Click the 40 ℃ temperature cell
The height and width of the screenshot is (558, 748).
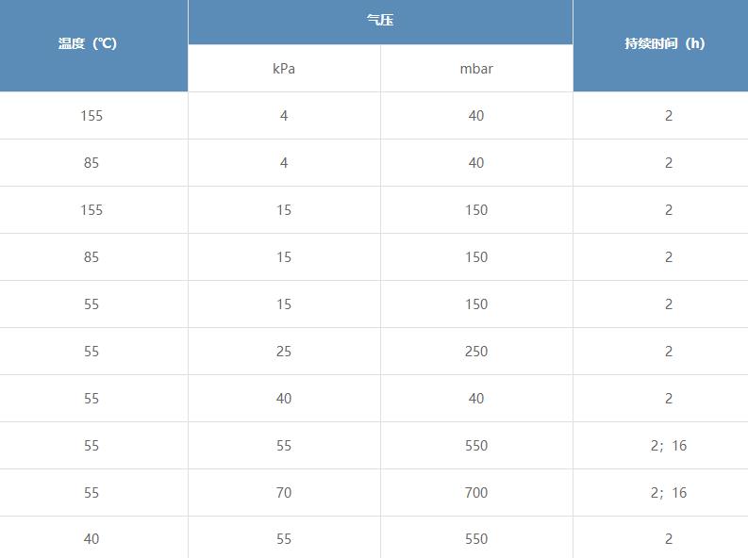click(x=91, y=539)
